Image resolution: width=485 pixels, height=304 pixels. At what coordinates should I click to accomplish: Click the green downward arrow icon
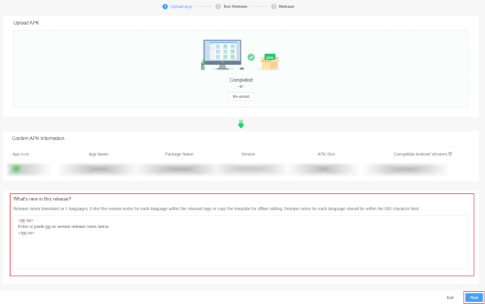[241, 124]
